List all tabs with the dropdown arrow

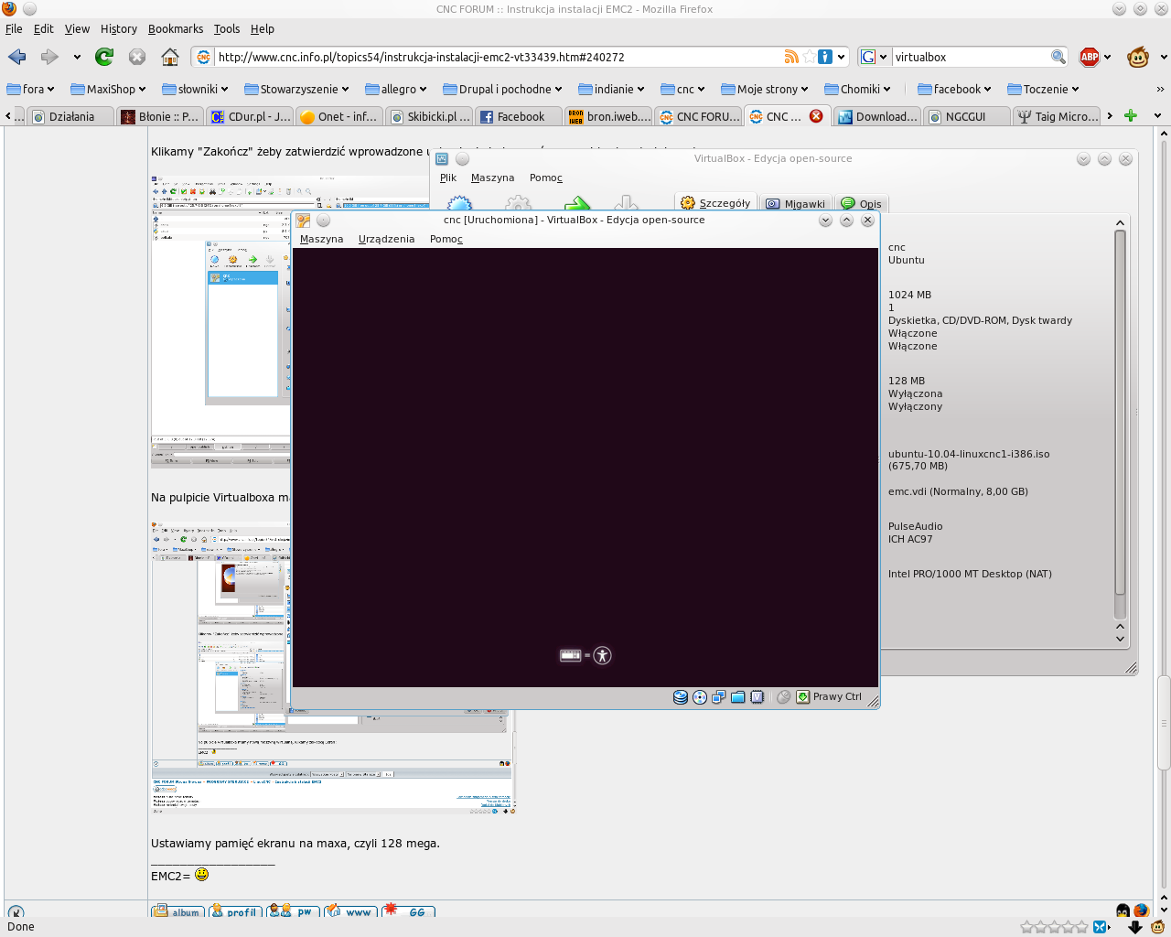[1157, 116]
